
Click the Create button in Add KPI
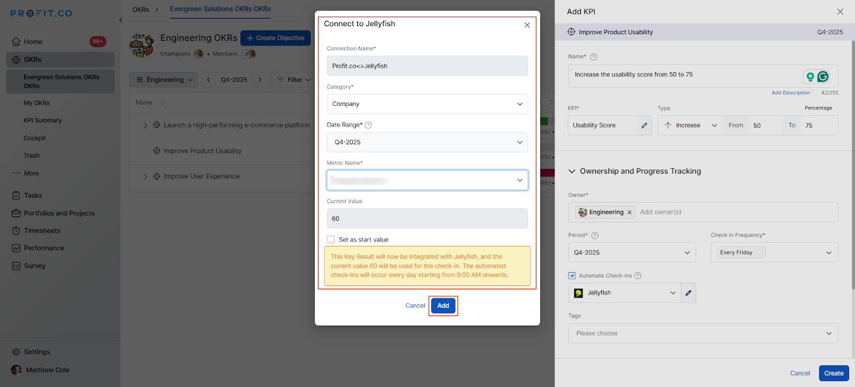pos(834,373)
